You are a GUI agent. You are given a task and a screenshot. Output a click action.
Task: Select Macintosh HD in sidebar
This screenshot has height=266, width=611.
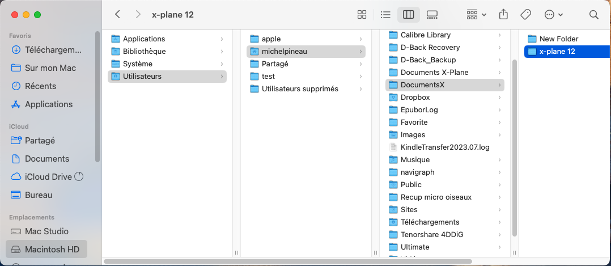[46, 249]
